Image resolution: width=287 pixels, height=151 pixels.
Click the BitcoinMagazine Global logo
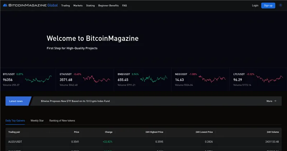click(x=30, y=5)
